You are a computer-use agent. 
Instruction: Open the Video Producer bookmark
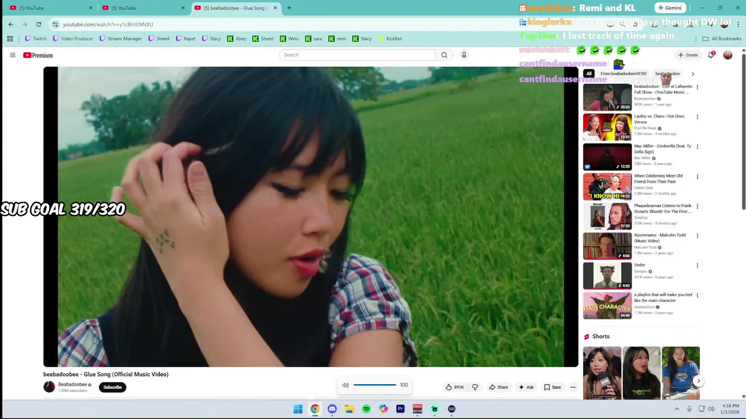tap(73, 38)
